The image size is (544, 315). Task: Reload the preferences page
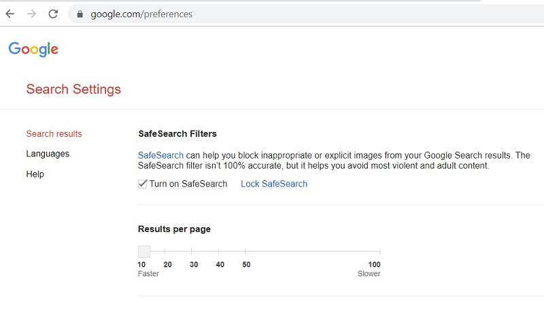pyautogui.click(x=53, y=14)
